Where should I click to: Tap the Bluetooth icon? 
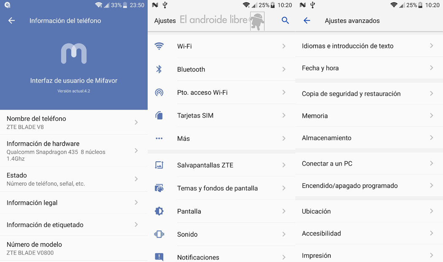point(159,70)
